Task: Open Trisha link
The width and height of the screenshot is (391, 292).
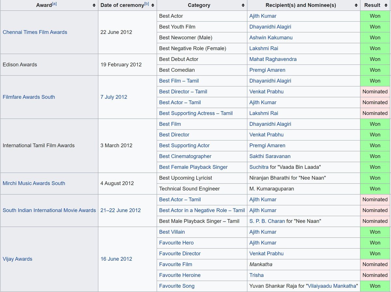Action: pos(257,275)
